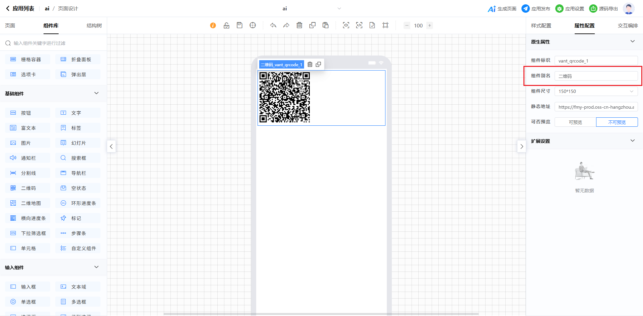
Task: Open the 组件尺寸 150*150 dropdown
Action: click(596, 91)
